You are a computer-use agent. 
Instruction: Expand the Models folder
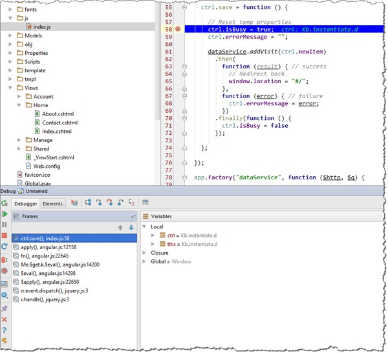point(11,36)
